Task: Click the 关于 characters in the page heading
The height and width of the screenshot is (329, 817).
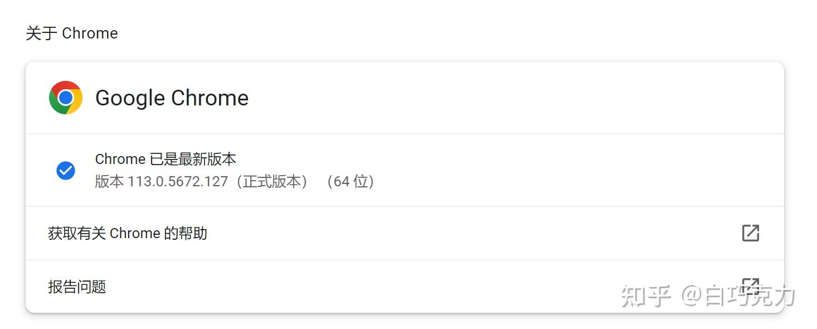Action: [42, 33]
